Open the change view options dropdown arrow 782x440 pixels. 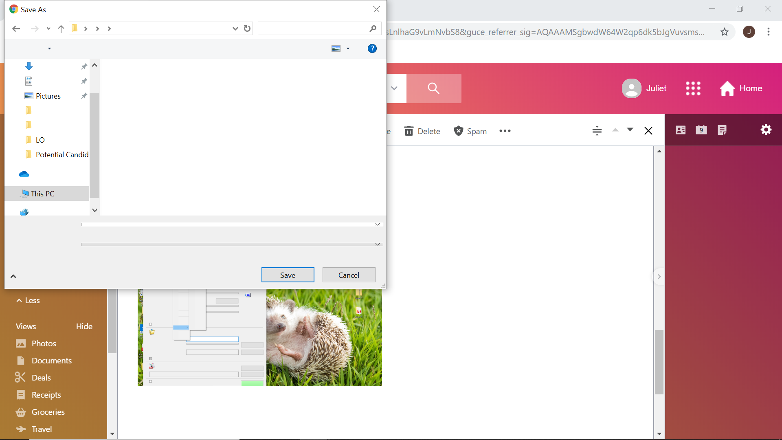(348, 48)
